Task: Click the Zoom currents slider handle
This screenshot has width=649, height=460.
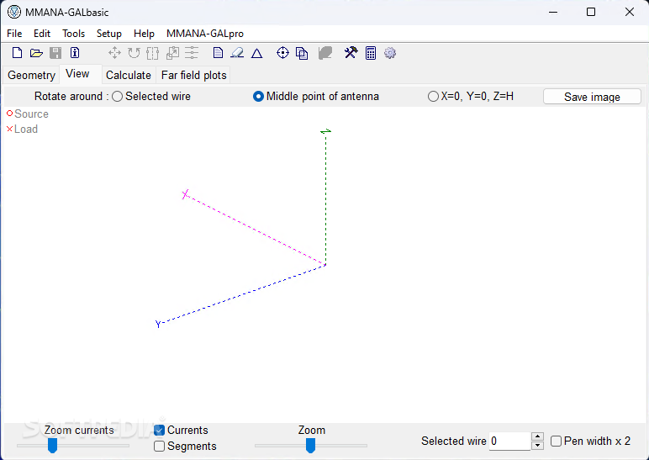Action: point(52,446)
